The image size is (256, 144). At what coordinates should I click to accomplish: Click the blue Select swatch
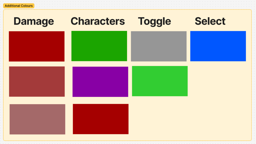click(x=218, y=46)
